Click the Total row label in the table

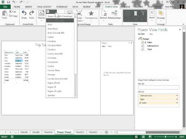click(7, 80)
